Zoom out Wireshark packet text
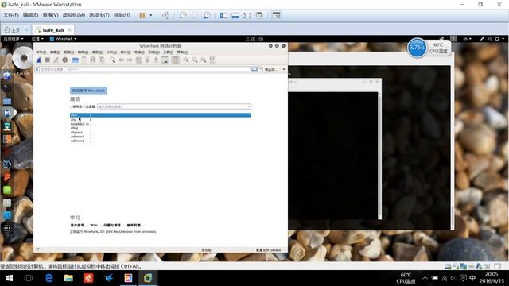 tap(195, 60)
